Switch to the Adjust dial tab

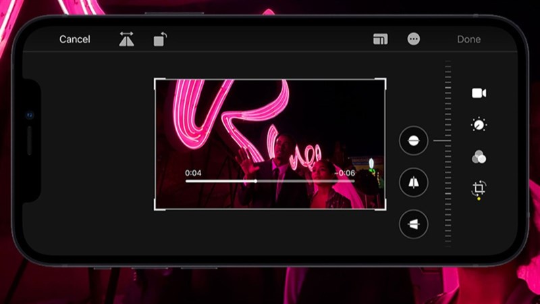pyautogui.click(x=479, y=125)
